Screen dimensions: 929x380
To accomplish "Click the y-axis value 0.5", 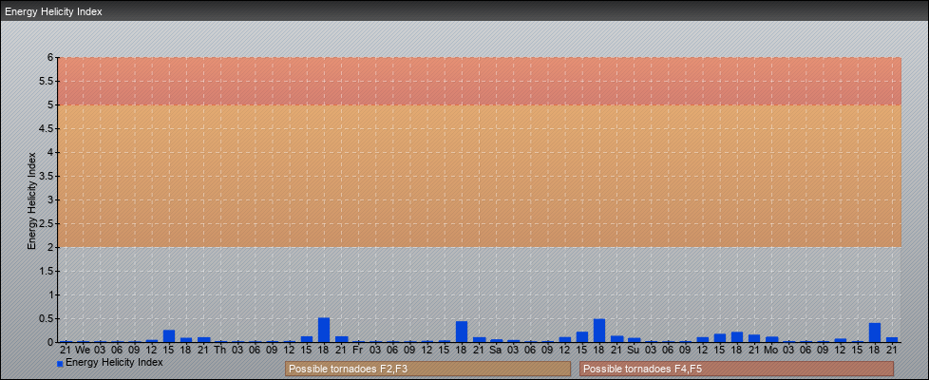I will tap(47, 318).
